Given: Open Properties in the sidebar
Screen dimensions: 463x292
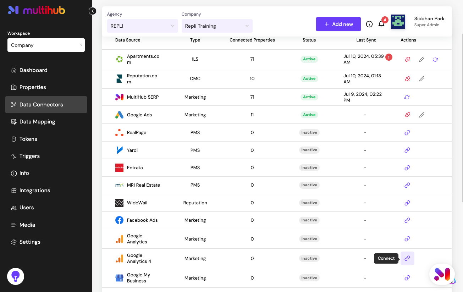Looking at the screenshot, I should click(46, 87).
